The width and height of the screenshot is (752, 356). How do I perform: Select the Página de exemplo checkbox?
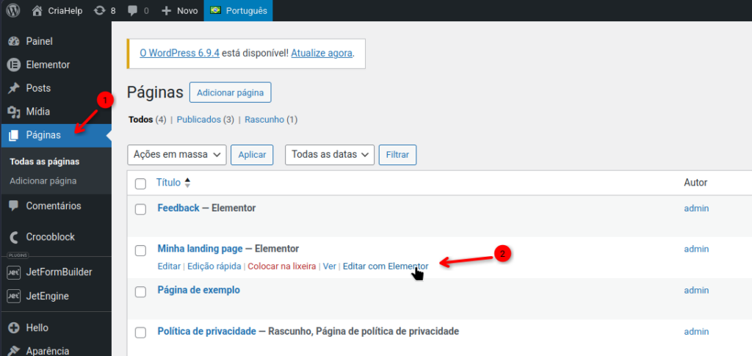[x=141, y=291]
